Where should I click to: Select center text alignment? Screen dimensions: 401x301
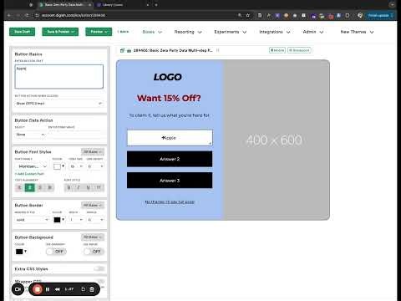tap(30, 187)
